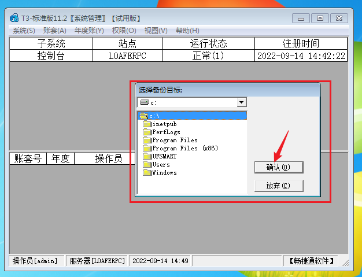This screenshot has width=362, height=277.
Task: Open the 年度账(Y) menu
Action: tap(89, 31)
